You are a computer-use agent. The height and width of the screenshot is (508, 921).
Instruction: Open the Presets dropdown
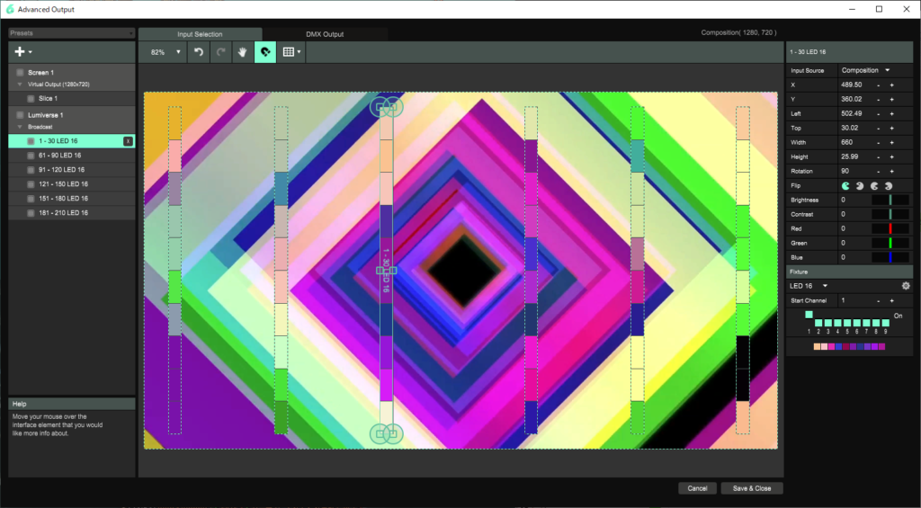click(x=72, y=33)
